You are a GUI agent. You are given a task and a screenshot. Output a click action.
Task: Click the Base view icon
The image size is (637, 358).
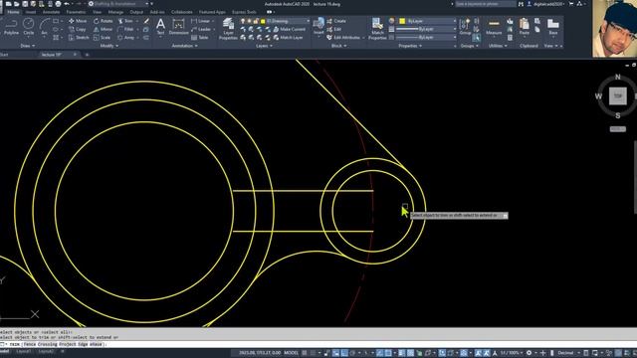(553, 27)
